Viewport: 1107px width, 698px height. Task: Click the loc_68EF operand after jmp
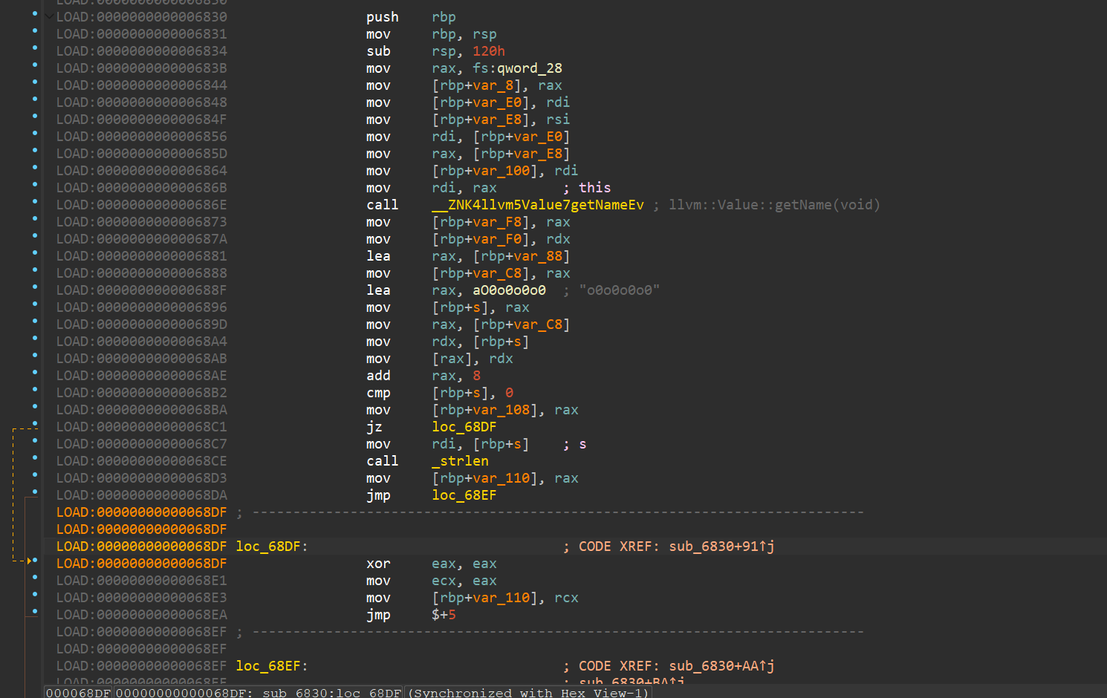464,495
